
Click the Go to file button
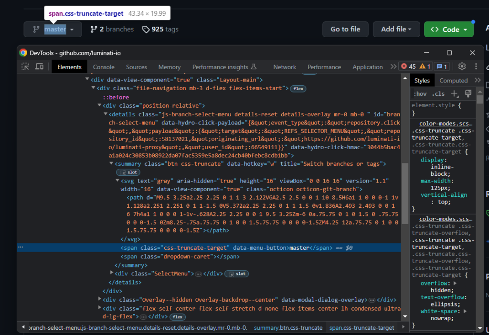point(345,29)
